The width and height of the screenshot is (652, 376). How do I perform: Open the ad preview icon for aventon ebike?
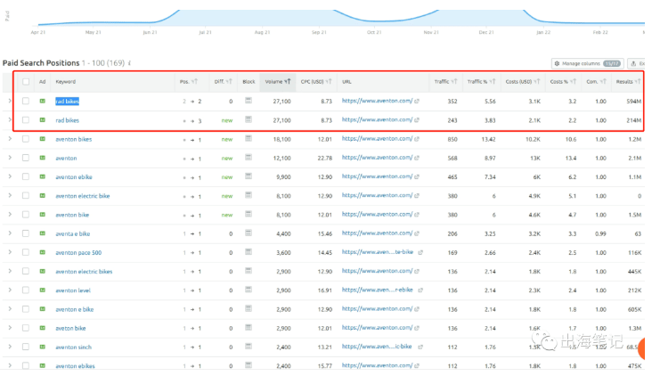point(43,176)
